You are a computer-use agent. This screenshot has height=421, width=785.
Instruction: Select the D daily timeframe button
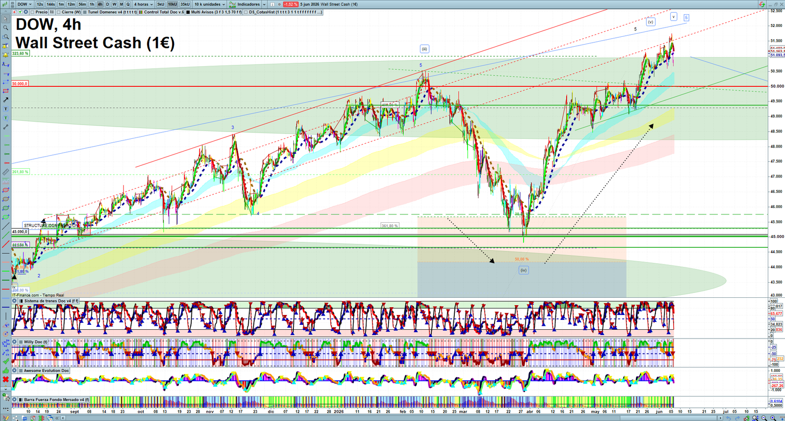(107, 4)
